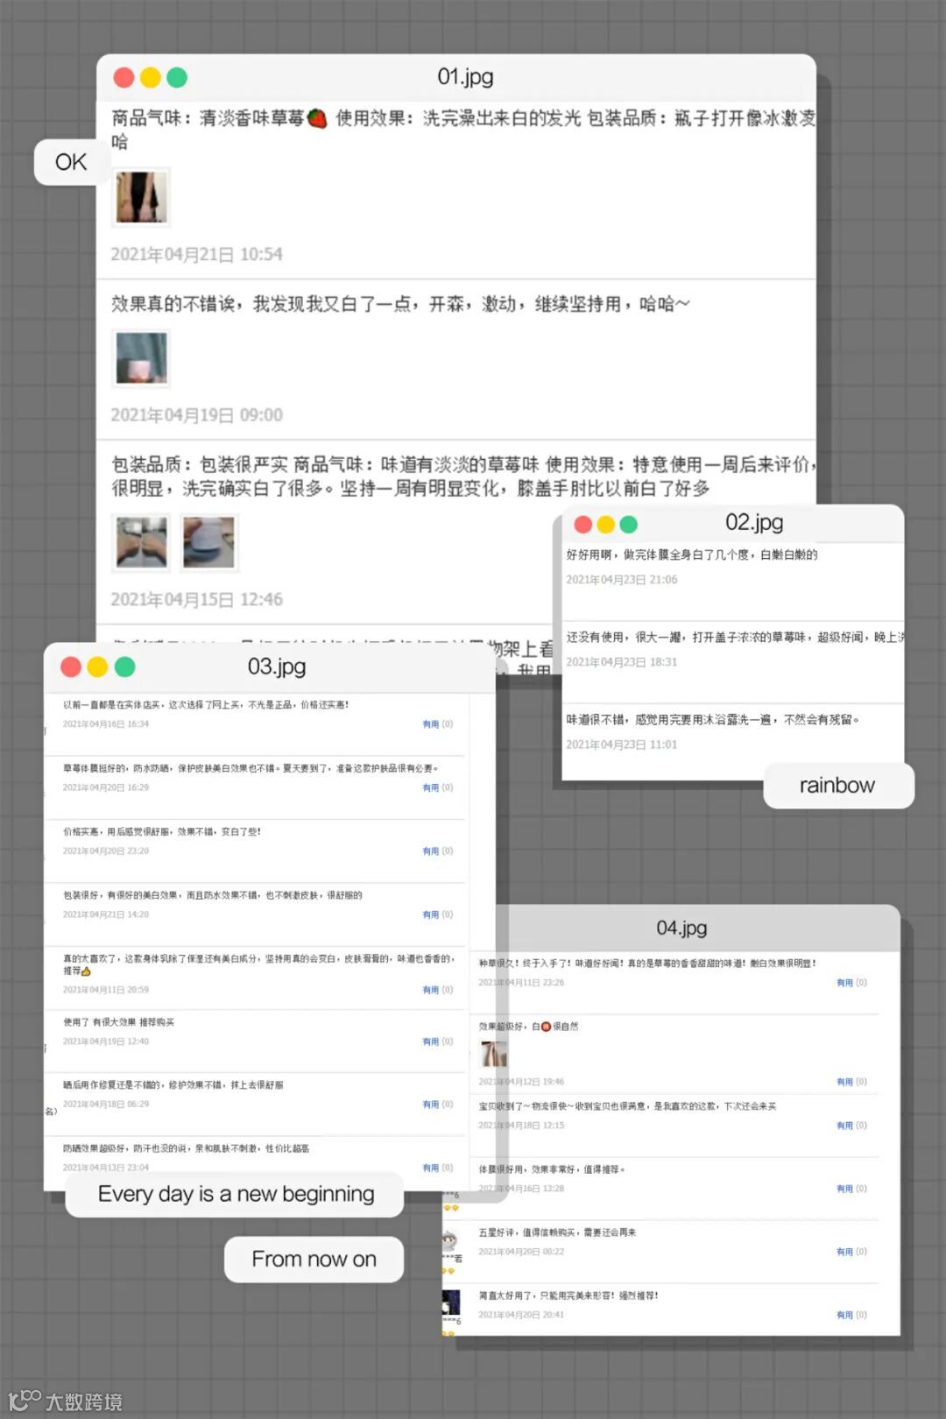Screen dimensions: 946x1419
Task: Click the green dot on the 02.jpg window
Action: [x=629, y=525]
